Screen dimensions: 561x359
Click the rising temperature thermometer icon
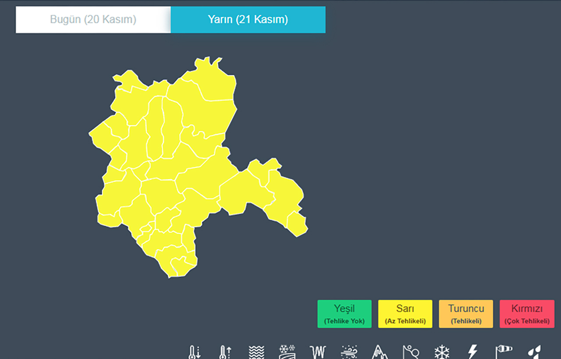[225, 352]
